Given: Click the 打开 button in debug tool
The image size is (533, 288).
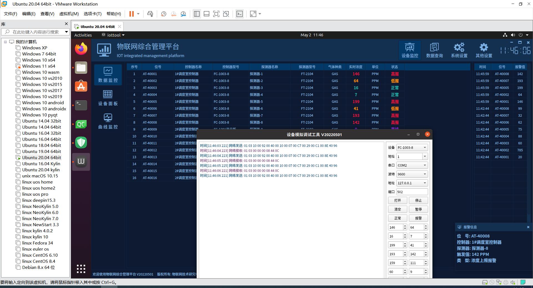Looking at the screenshot, I should pyautogui.click(x=398, y=200).
